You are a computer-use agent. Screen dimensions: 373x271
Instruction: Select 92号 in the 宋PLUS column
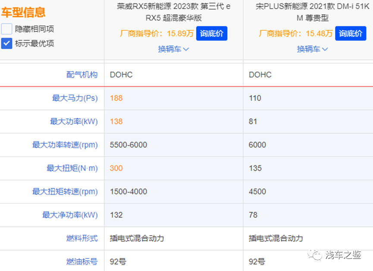257,262
